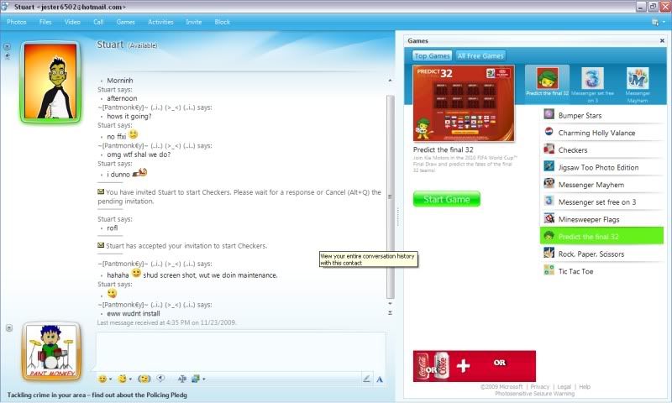The image size is (672, 403).
Task: Switch to handwriting input mode icon
Action: 366,379
